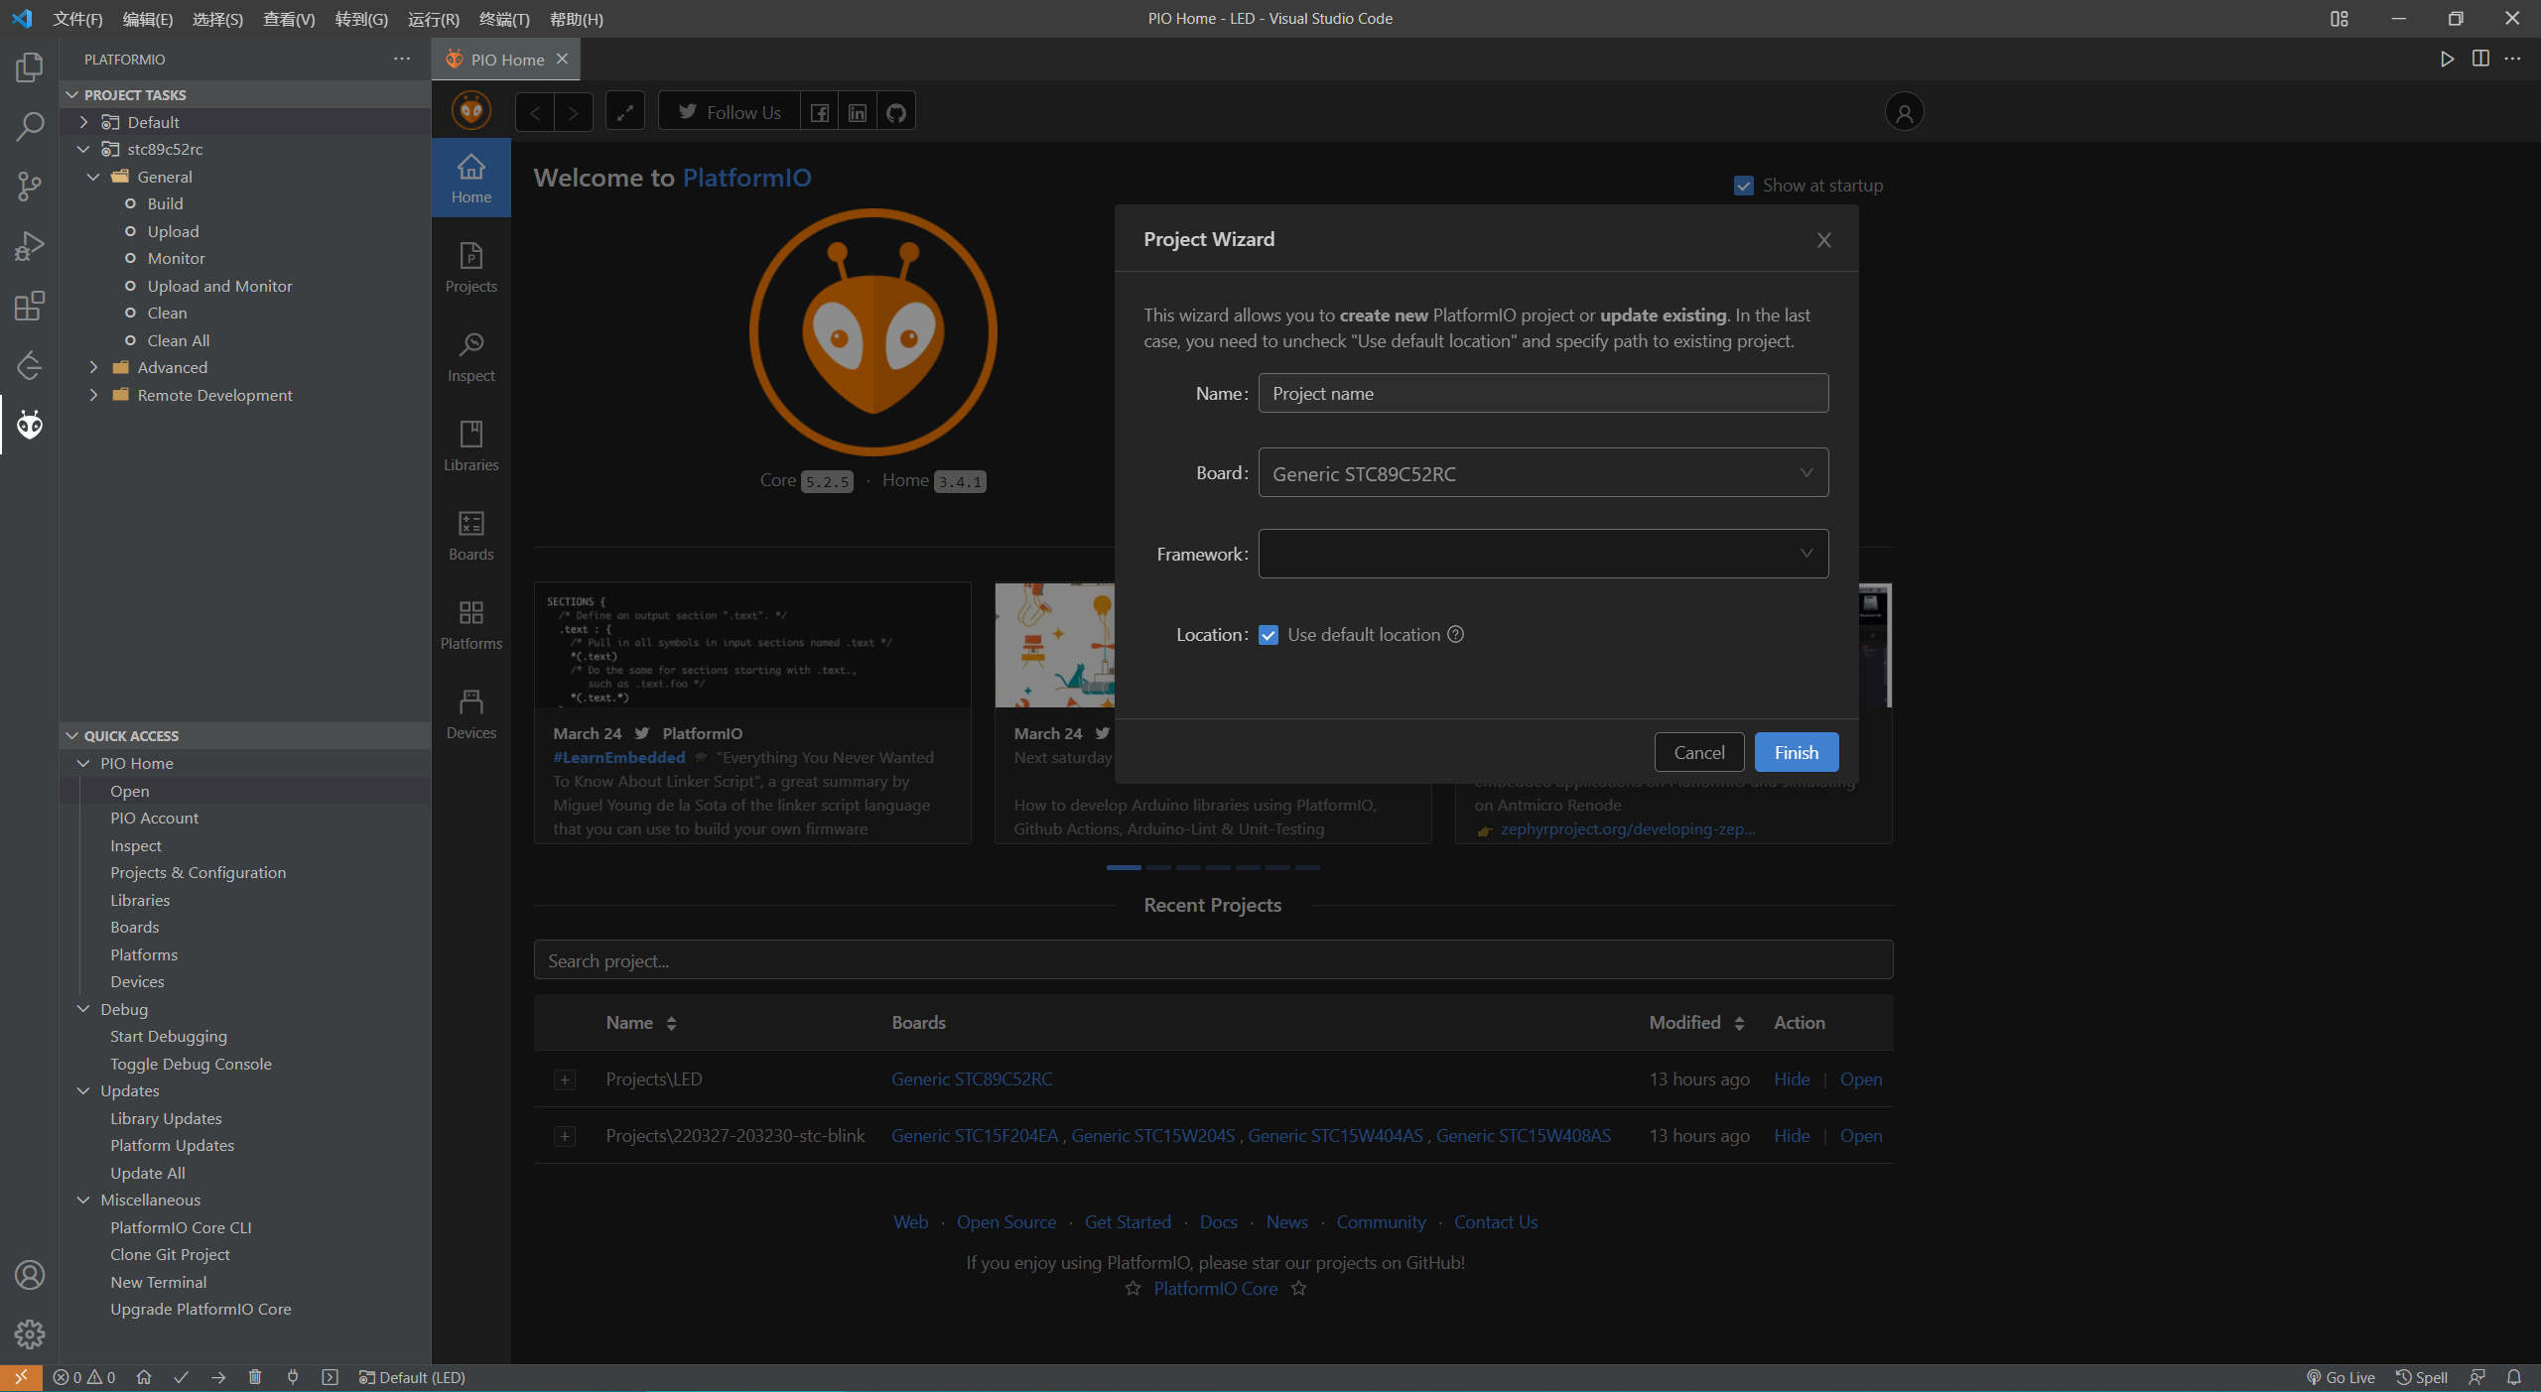Open the serial monitor plug icon in status bar

point(293,1377)
